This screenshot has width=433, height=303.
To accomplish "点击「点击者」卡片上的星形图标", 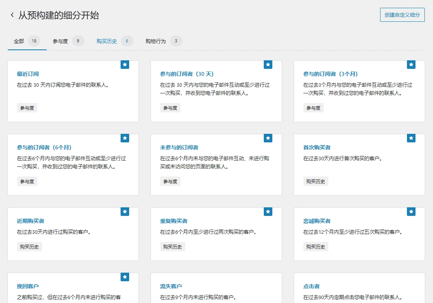I will 411,277.
